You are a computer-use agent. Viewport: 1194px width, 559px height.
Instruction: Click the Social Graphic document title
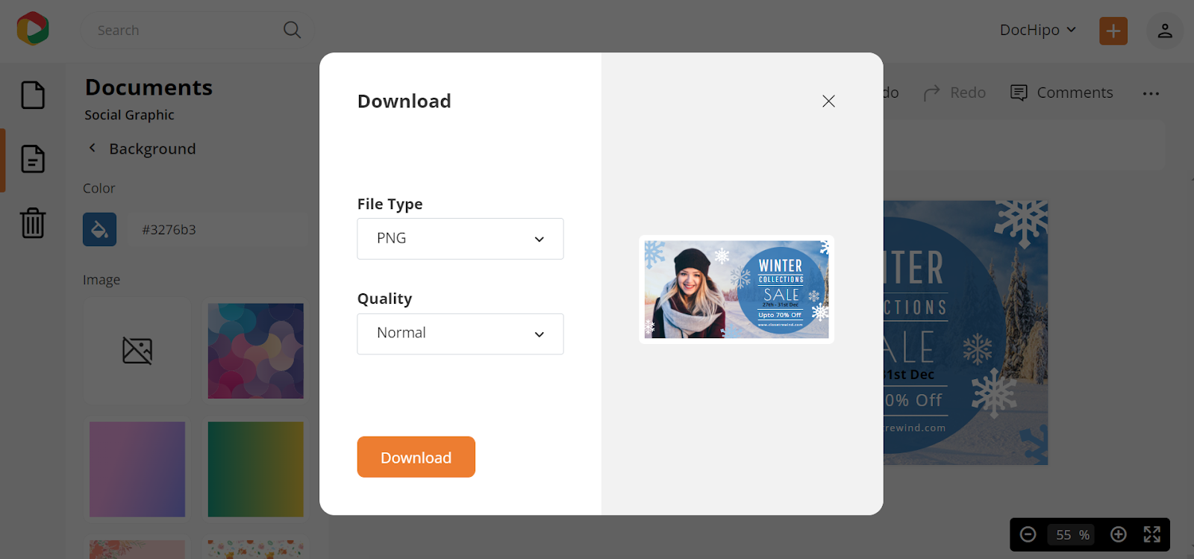click(129, 115)
